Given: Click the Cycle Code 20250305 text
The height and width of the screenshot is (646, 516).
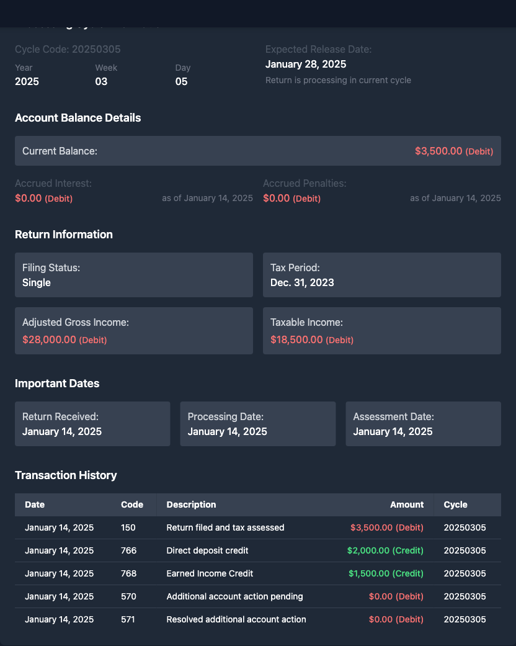Looking at the screenshot, I should tap(68, 49).
